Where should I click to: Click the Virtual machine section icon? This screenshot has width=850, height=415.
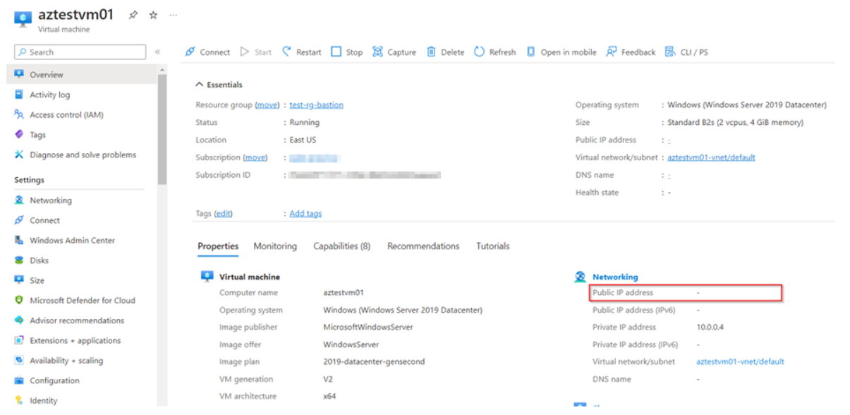(207, 277)
